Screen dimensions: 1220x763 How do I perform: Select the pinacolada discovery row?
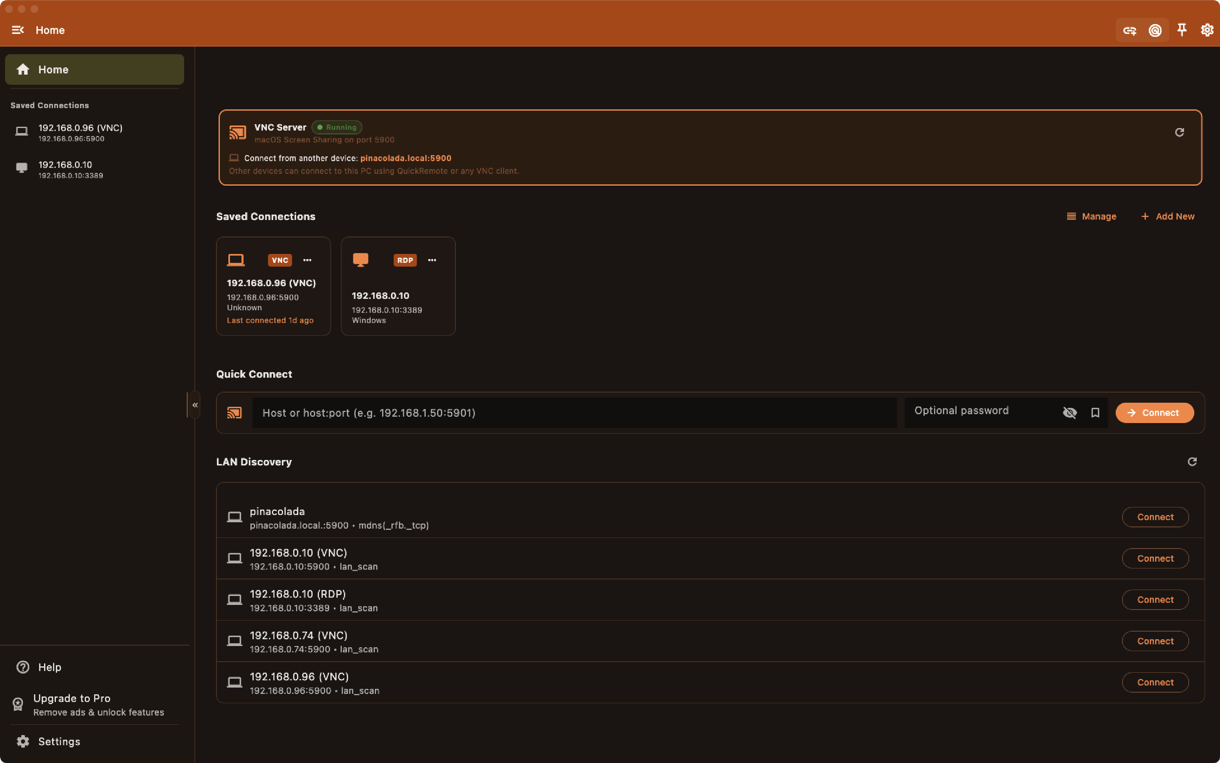tap(710, 517)
